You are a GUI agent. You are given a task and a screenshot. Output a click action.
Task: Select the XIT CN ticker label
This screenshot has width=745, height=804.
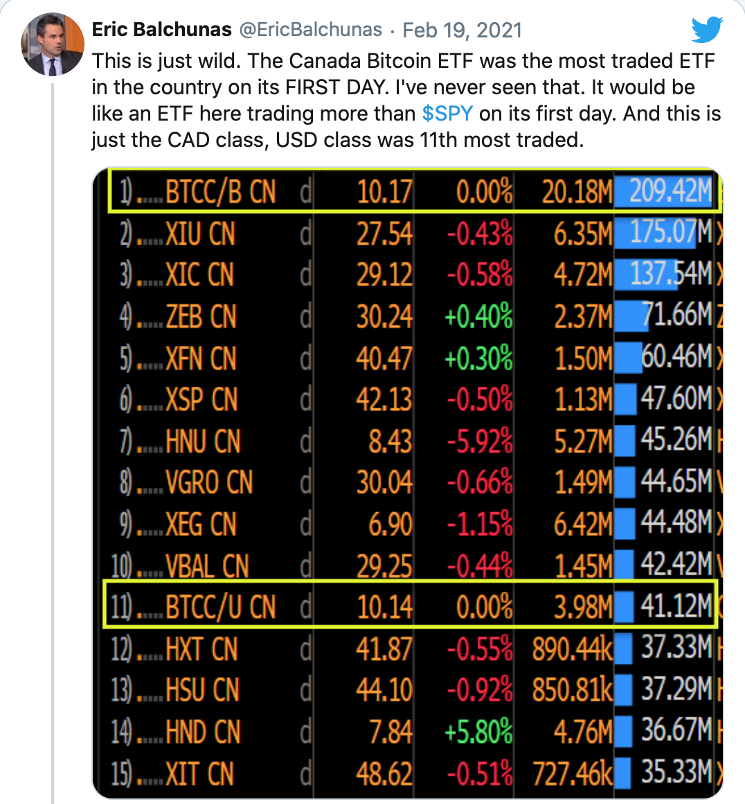point(199,774)
